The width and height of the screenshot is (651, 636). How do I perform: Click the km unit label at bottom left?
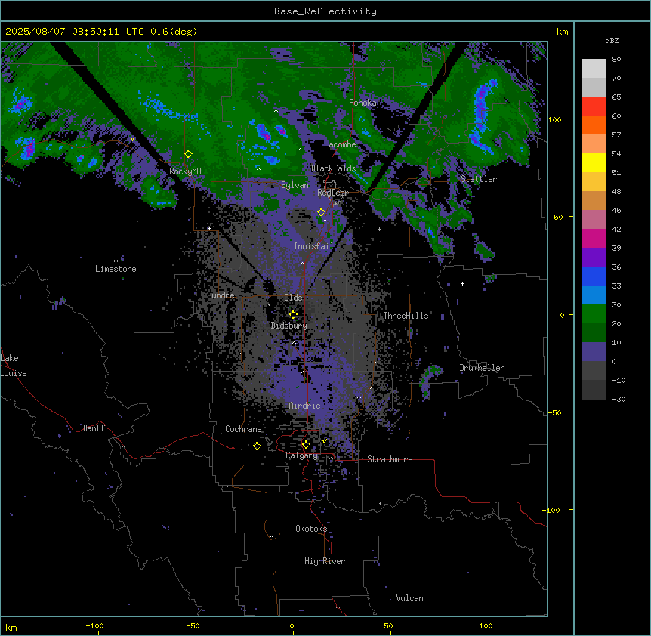(11, 627)
